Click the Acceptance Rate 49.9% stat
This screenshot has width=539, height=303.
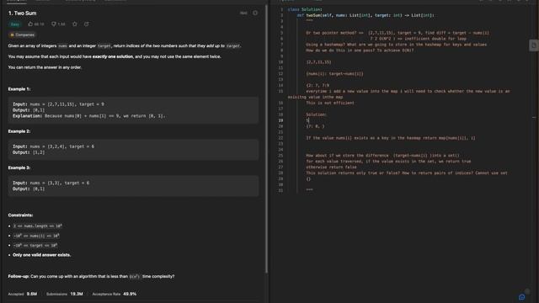pos(115,294)
